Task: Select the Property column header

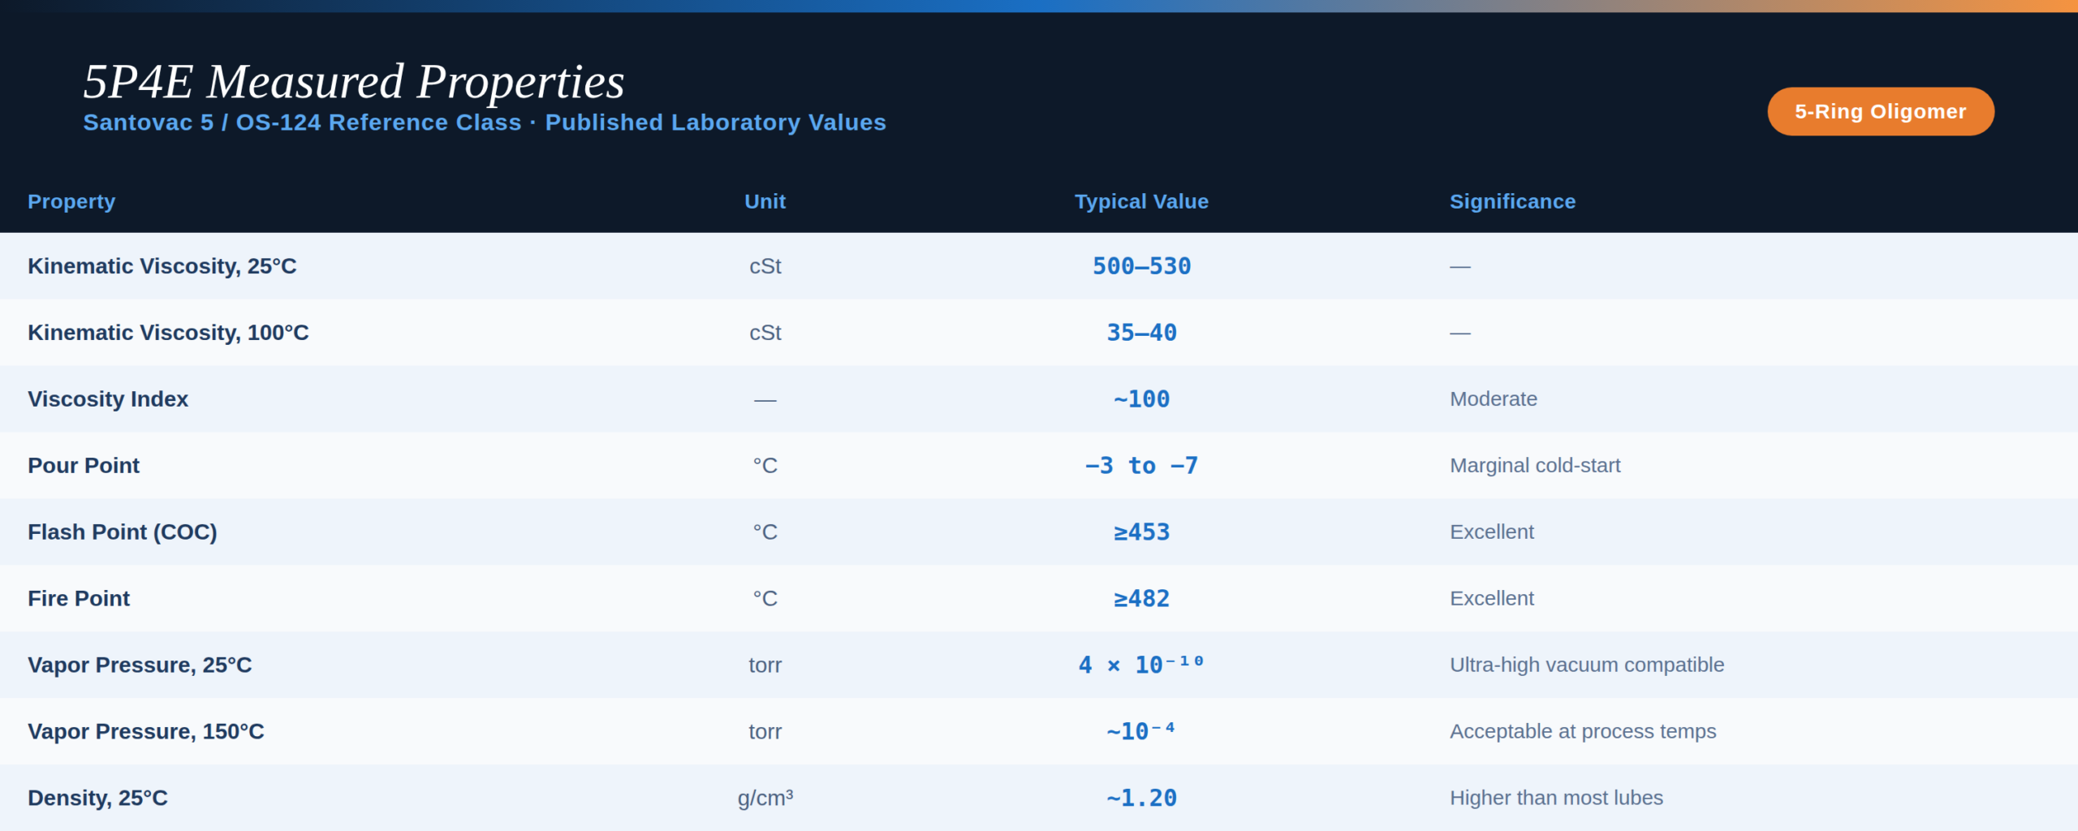Action: (71, 201)
